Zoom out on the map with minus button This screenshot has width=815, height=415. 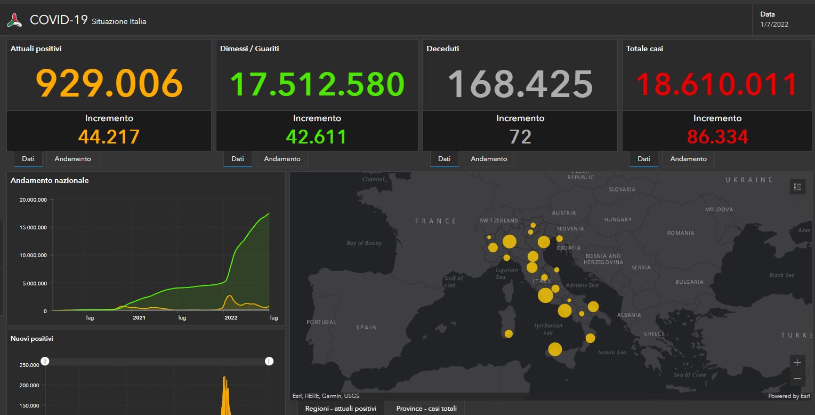coord(797,378)
